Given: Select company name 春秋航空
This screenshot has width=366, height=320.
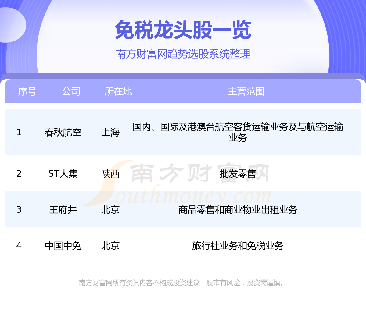Looking at the screenshot, I should click(x=63, y=132).
